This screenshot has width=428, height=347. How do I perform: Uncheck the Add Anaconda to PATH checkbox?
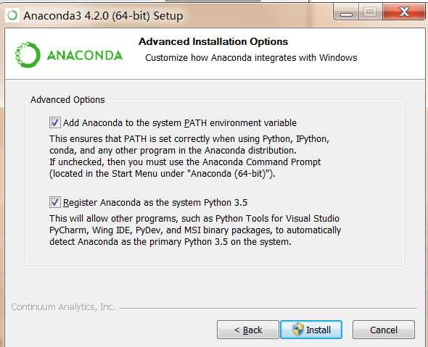55,122
